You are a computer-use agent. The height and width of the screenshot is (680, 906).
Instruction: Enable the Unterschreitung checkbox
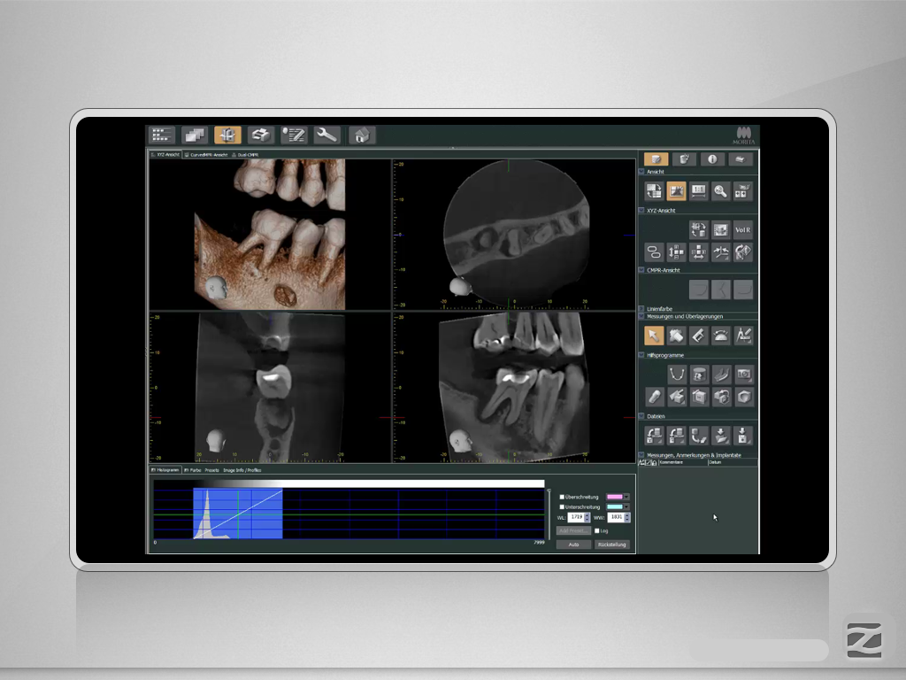pos(562,507)
